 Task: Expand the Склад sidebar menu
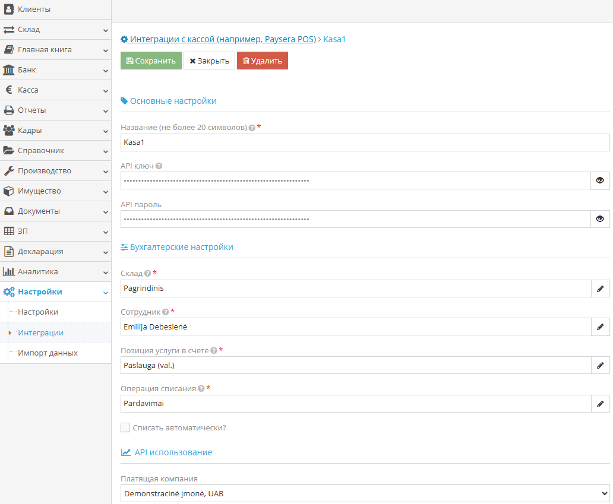pyautogui.click(x=55, y=30)
